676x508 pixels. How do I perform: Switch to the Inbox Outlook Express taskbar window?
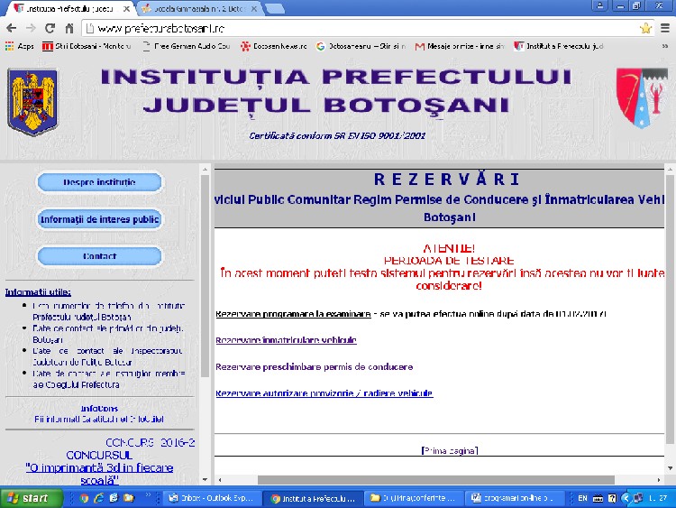click(215, 498)
